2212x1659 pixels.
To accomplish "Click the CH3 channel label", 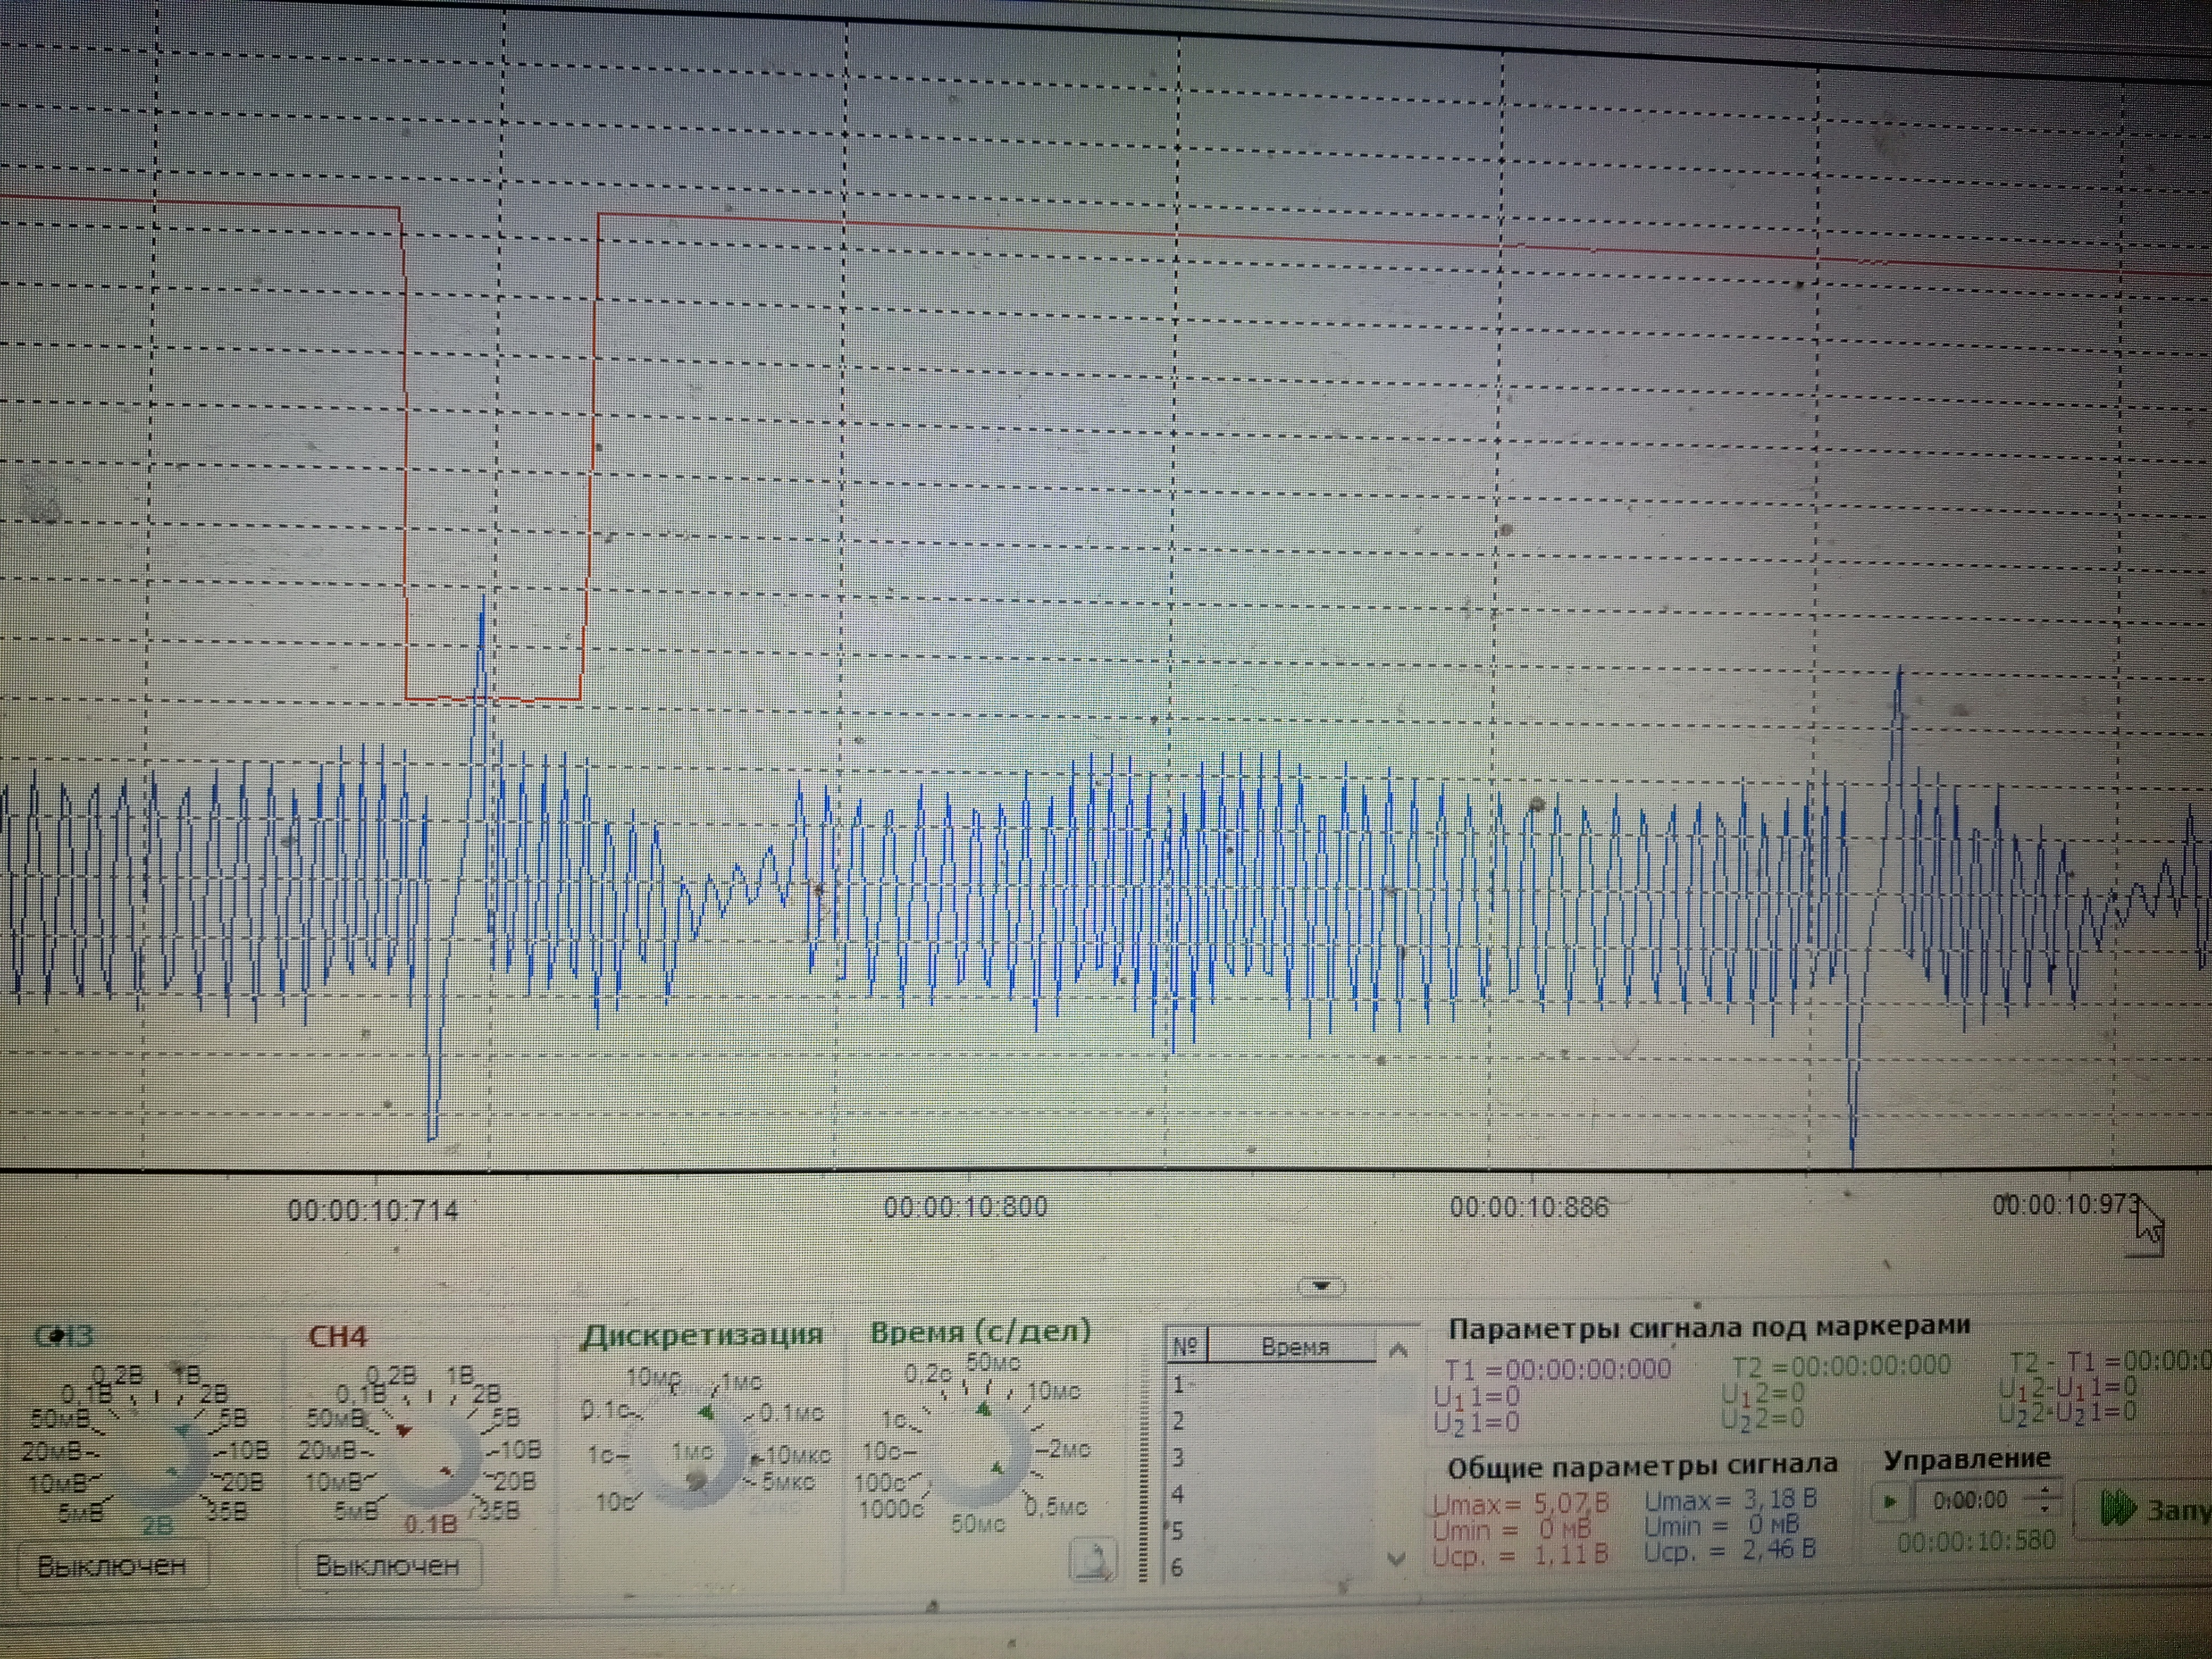I will (x=63, y=1336).
